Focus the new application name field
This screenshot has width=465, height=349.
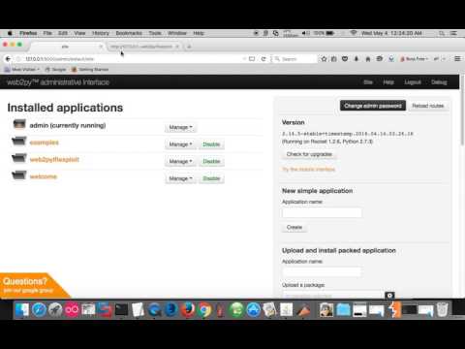click(322, 212)
